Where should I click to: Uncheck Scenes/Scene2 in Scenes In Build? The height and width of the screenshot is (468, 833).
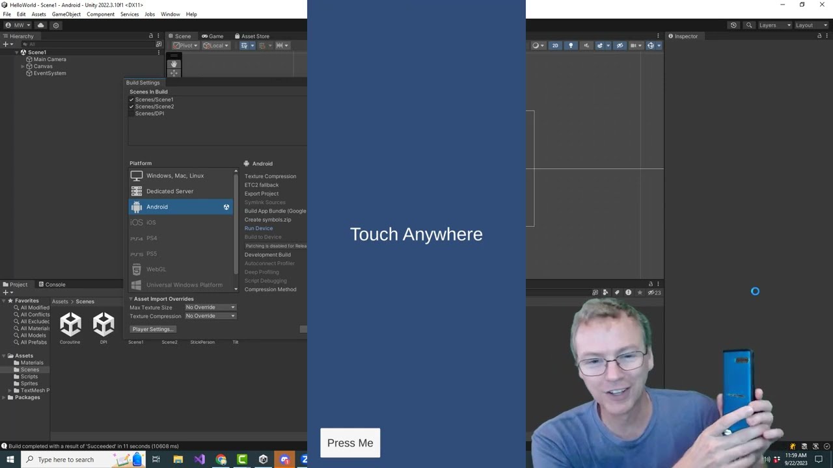tap(131, 107)
